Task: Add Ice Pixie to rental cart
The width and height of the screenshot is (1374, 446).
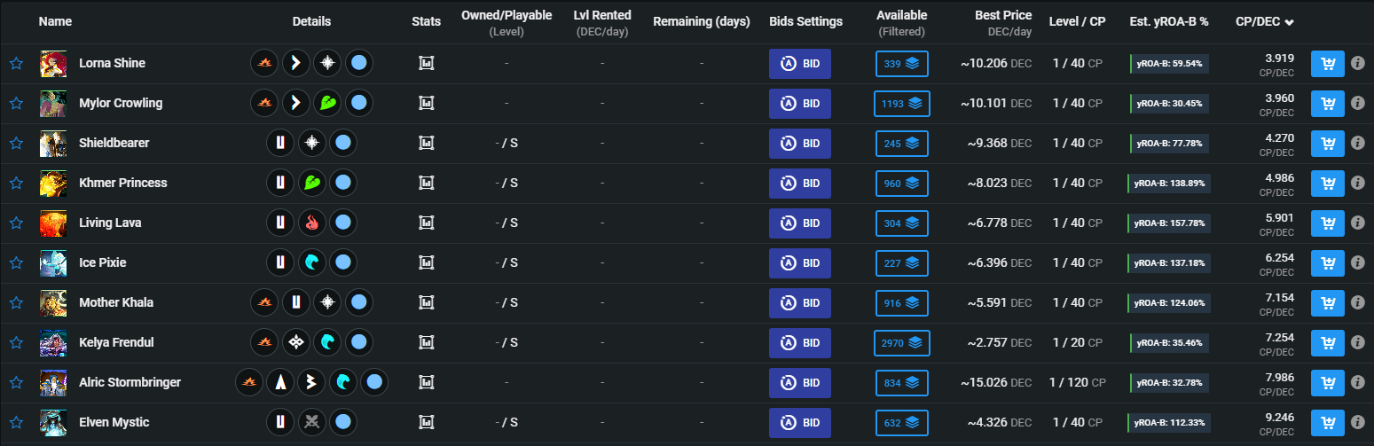Action: coord(1328,263)
